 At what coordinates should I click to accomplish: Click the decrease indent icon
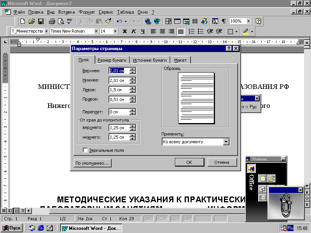(x=210, y=31)
